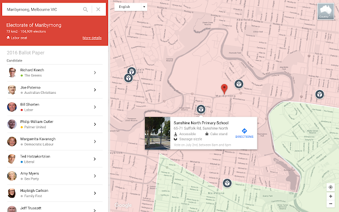Click lower polling marker of the western pair

[128, 78]
